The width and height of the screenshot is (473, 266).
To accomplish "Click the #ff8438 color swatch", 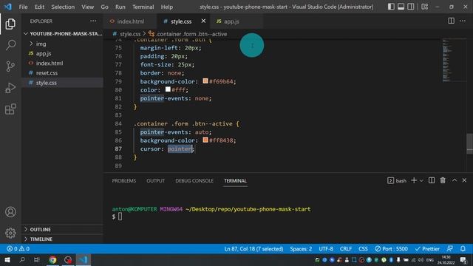I will click(x=205, y=140).
